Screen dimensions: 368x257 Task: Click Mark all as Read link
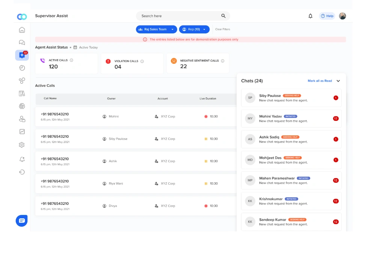point(320,81)
